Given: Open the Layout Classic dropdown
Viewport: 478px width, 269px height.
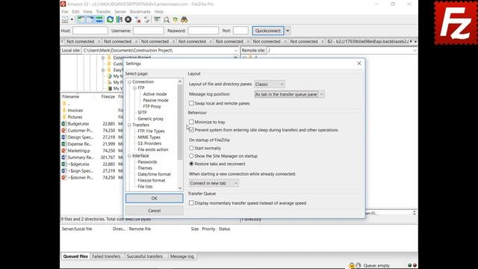Looking at the screenshot, I should [x=270, y=84].
